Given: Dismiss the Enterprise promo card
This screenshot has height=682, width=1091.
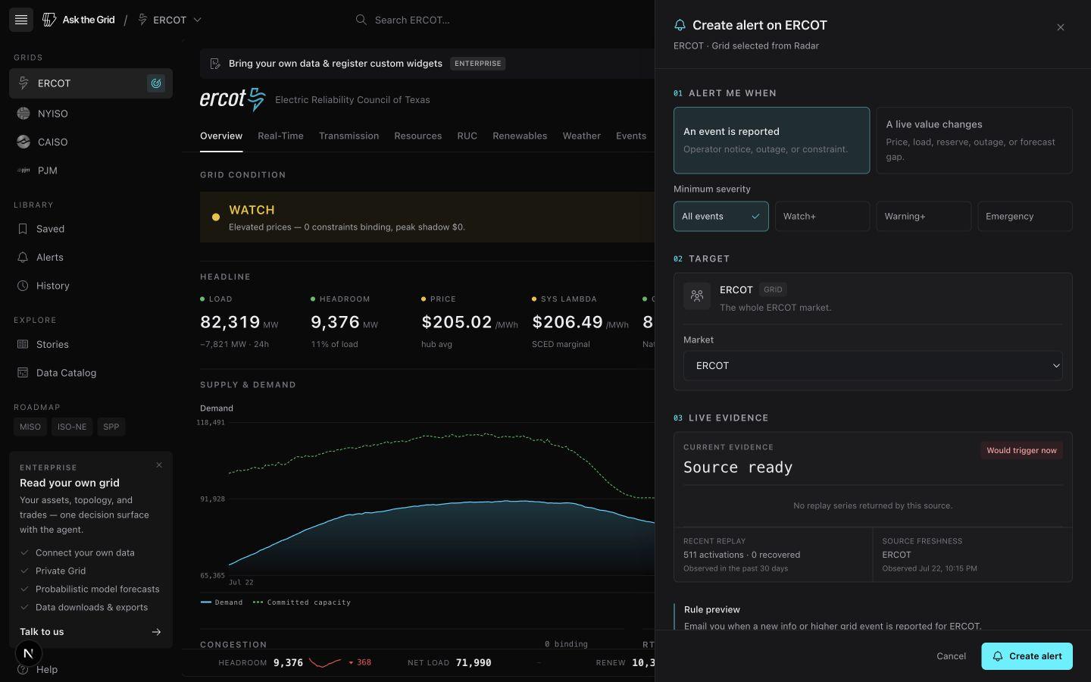Looking at the screenshot, I should [x=159, y=465].
